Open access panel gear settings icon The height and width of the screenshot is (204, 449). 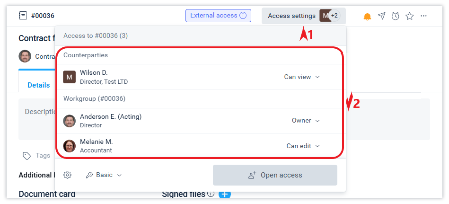67,175
